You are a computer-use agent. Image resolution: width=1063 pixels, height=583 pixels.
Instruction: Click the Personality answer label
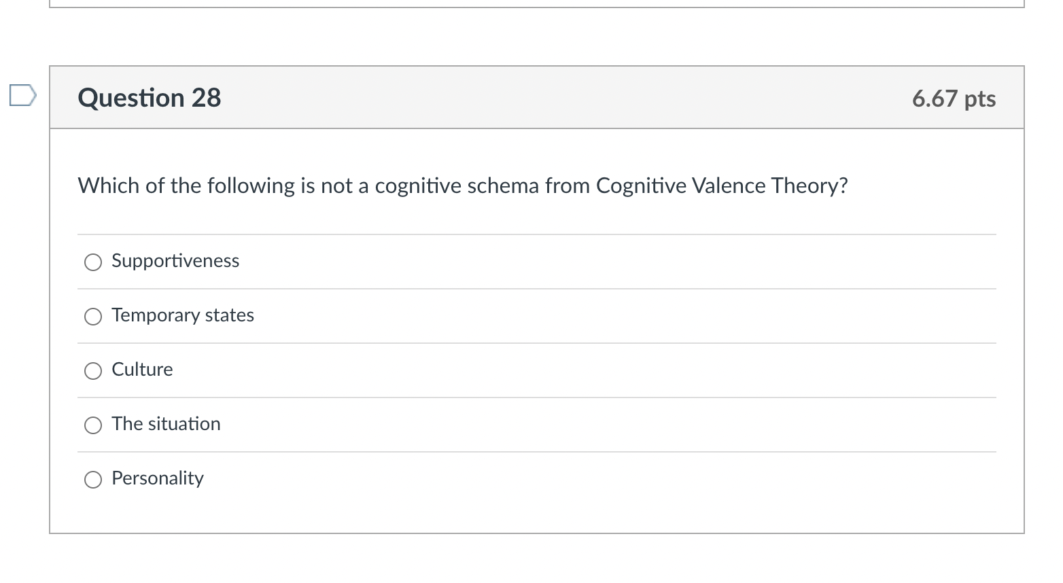pyautogui.click(x=157, y=478)
